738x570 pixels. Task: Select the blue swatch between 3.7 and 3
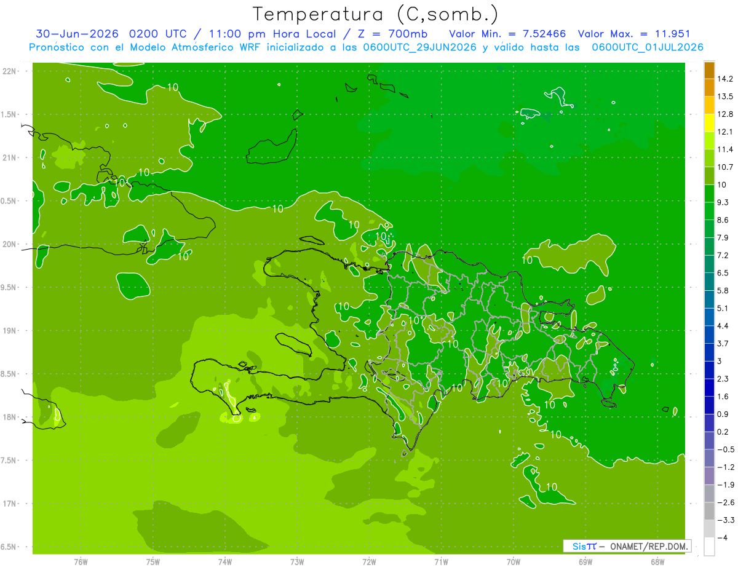pos(709,352)
